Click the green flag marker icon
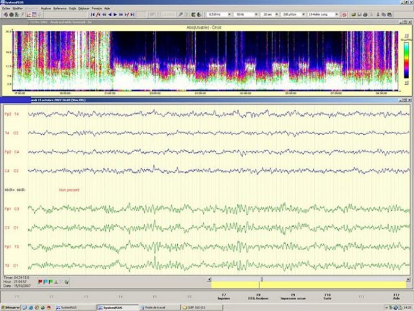Image resolution: width=414 pixels, height=311 pixels. point(50,282)
